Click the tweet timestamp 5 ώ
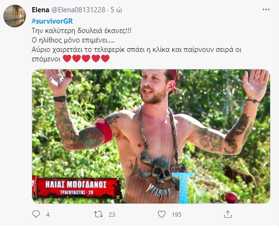 click(116, 10)
